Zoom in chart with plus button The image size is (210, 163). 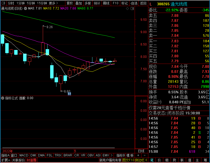click(x=138, y=155)
